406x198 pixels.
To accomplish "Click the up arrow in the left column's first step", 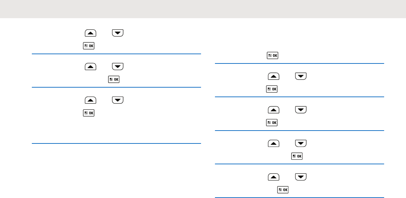I will pos(91,33).
